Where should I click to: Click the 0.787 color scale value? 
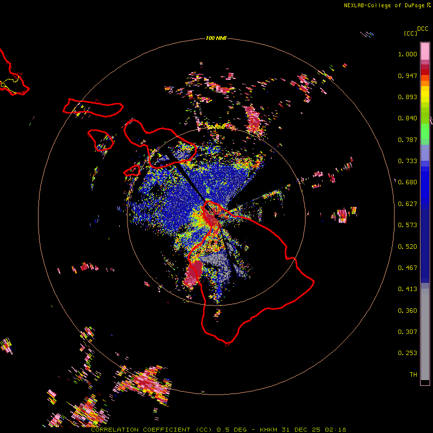pyautogui.click(x=408, y=140)
